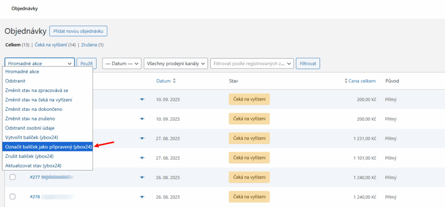Screen dimensions: 445x207
Task: Click the Filtrovat button
Action: click(x=308, y=63)
